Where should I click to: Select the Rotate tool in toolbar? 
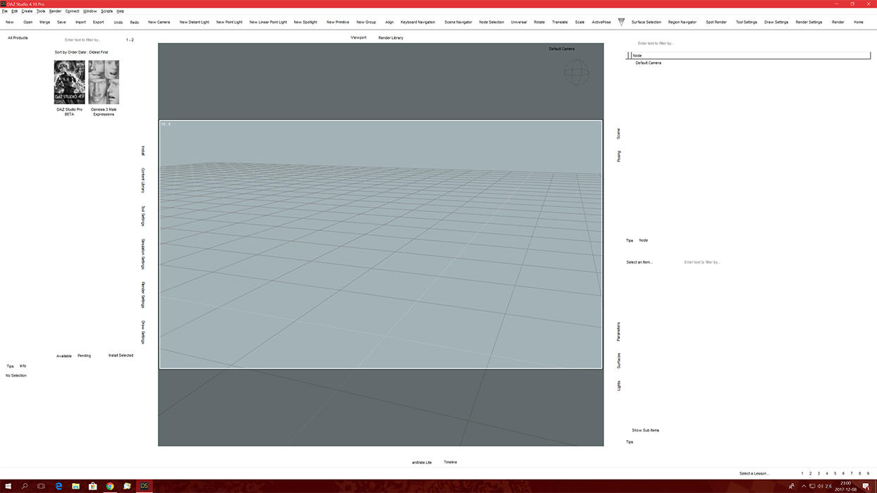[x=539, y=22]
